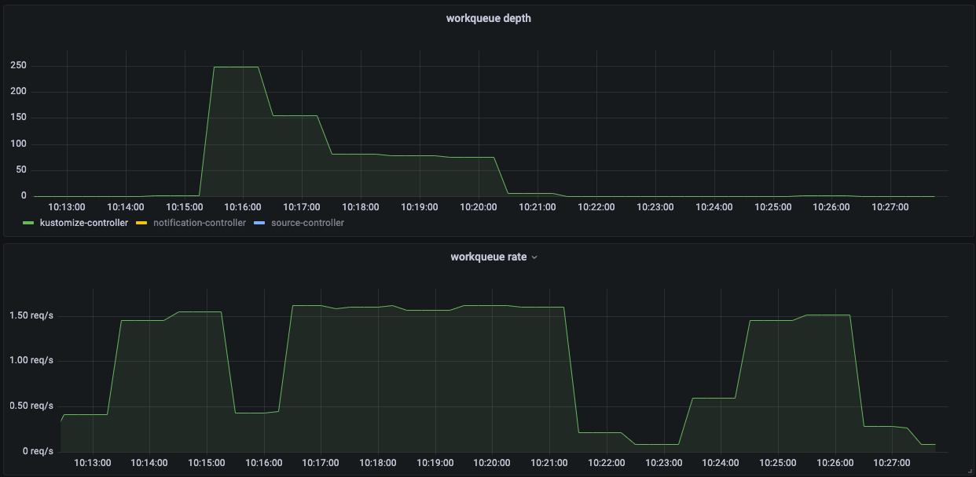Click 250 on workqueue depth y-axis
The width and height of the screenshot is (976, 477).
[x=18, y=66]
